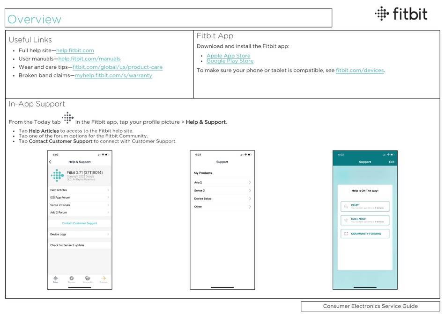Open the Aria 2 product chevron

[x=250, y=182]
